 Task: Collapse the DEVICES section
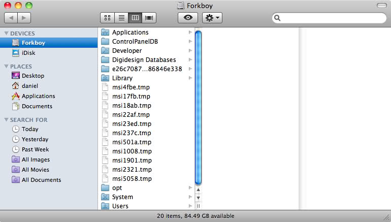pyautogui.click(x=6, y=34)
